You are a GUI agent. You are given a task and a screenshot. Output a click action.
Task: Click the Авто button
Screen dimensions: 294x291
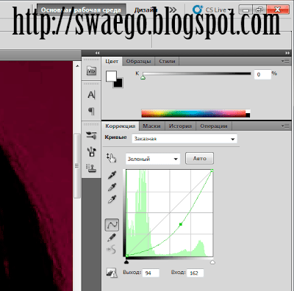[199, 159]
